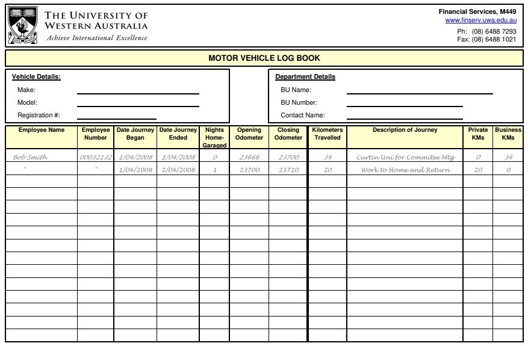Select the Curtin Uni for Committee Mtg cell
Image resolution: width=528 pixels, height=346 pixels.
tap(405, 157)
